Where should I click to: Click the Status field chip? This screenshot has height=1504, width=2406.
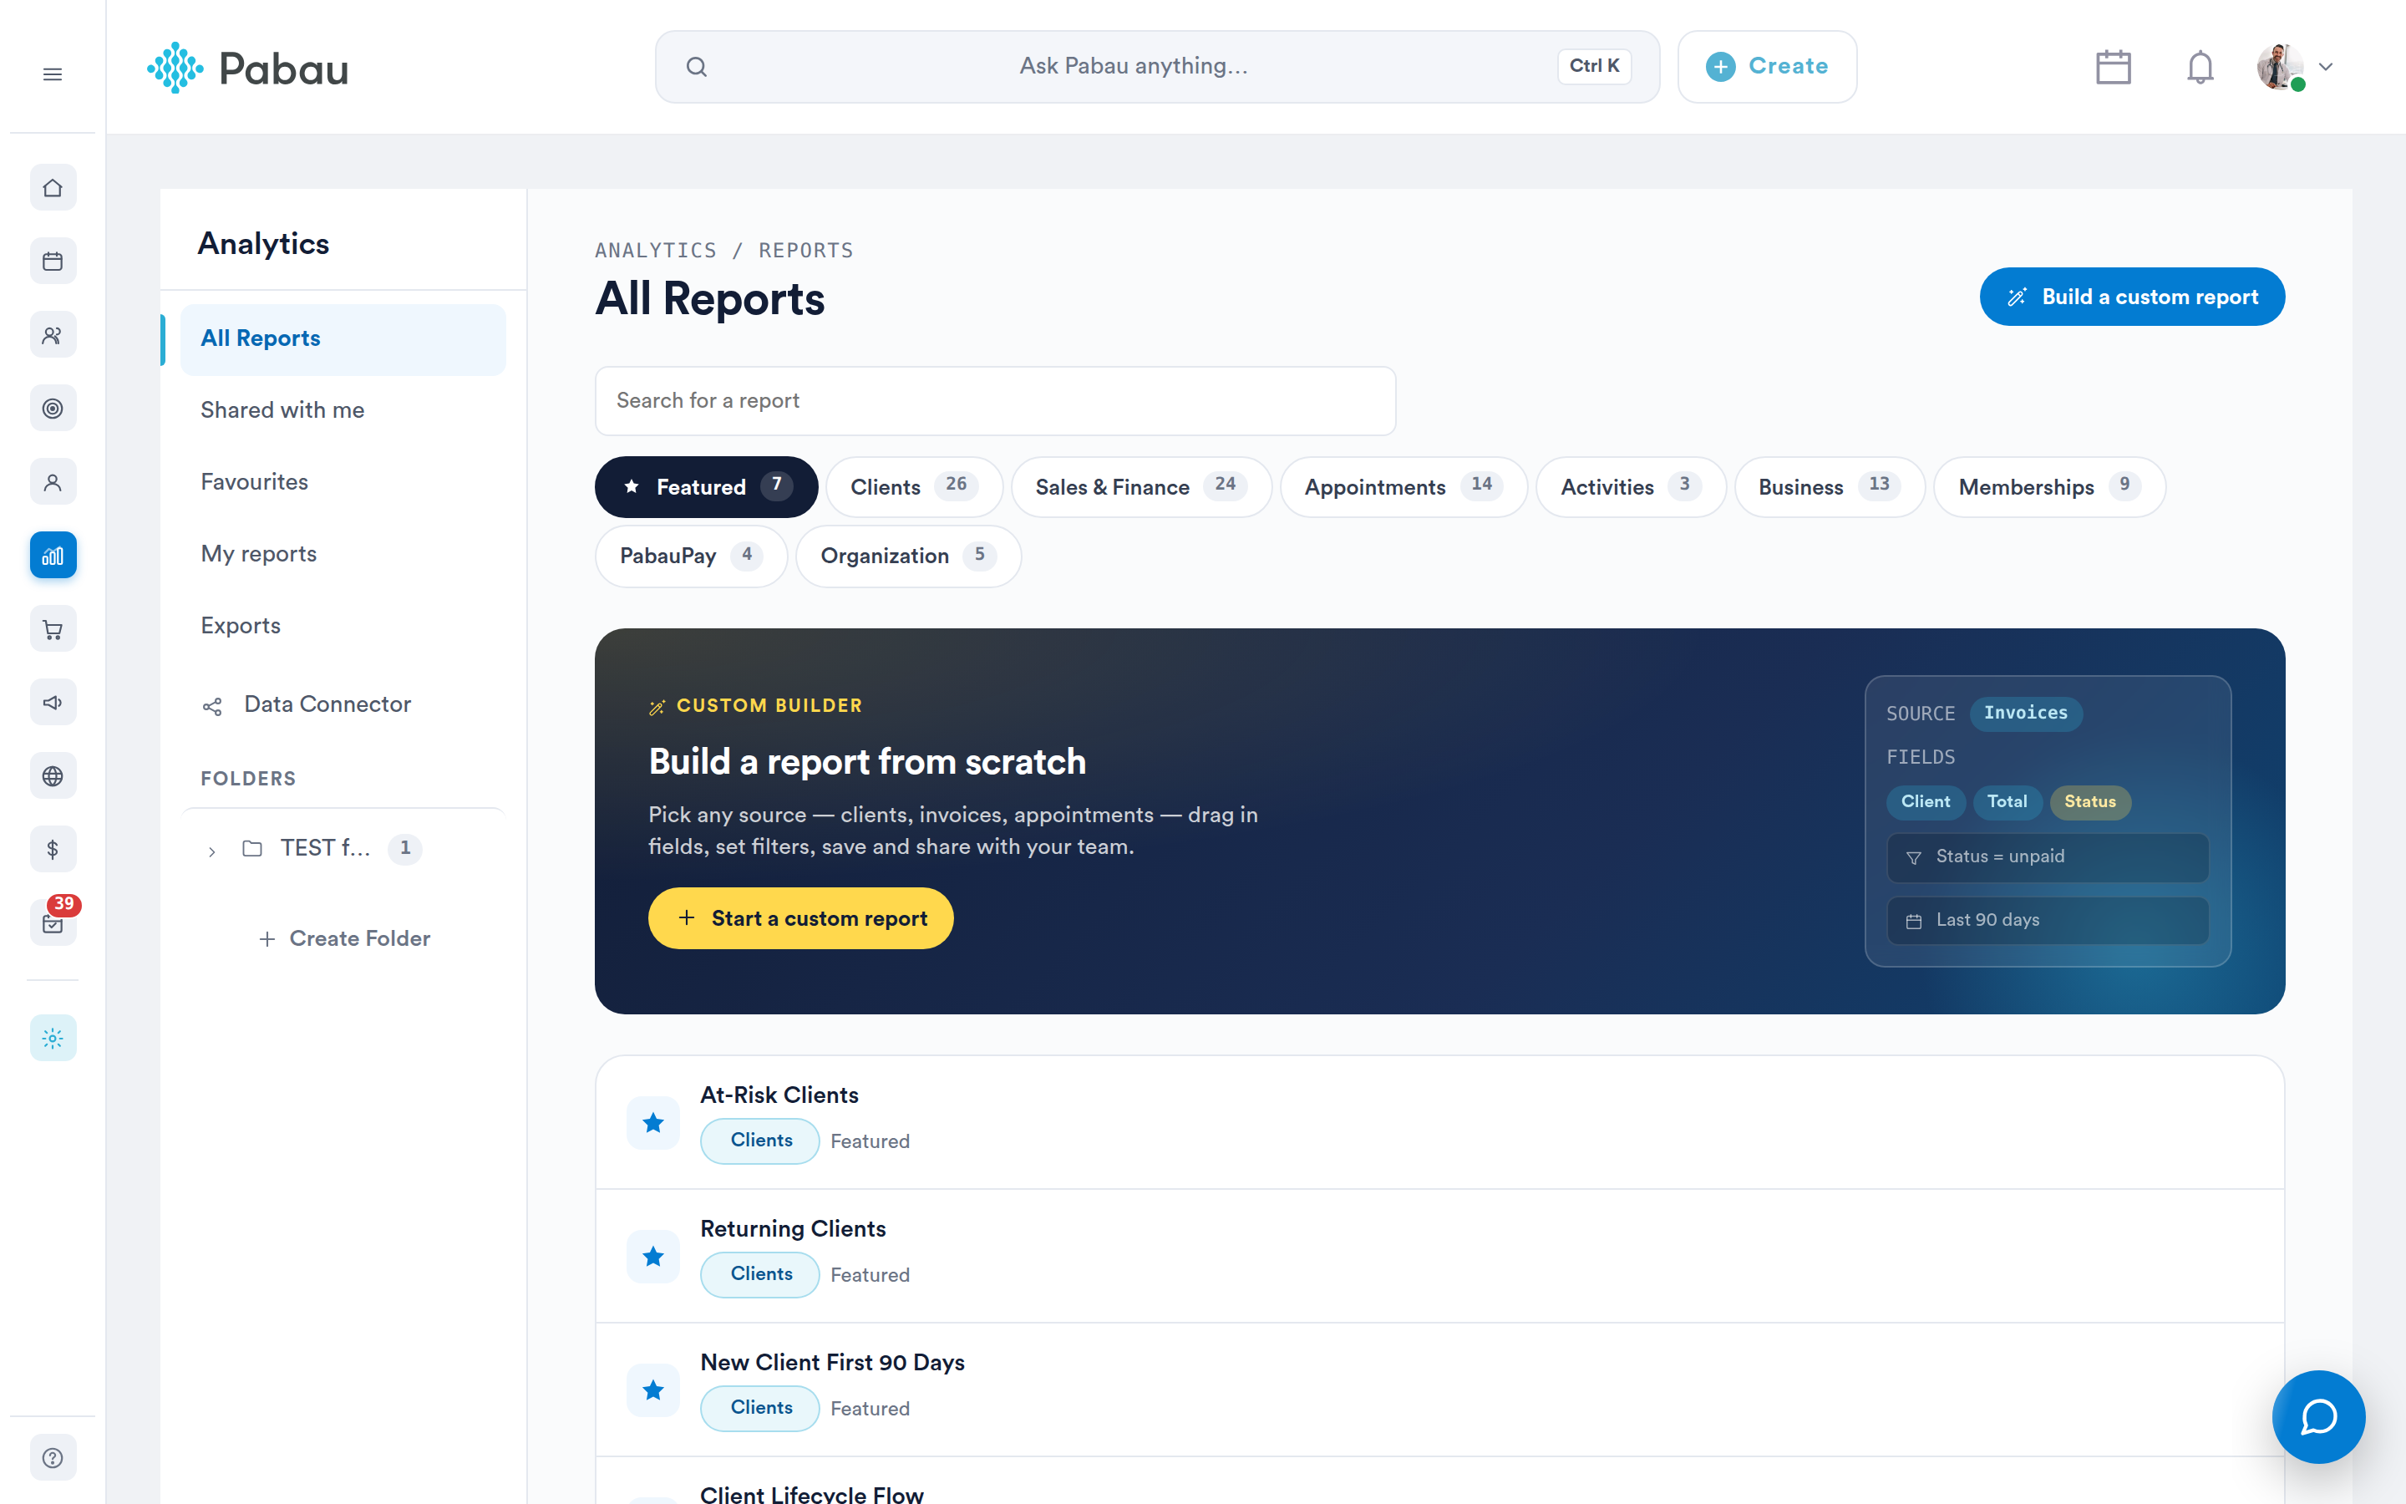pos(2090,802)
